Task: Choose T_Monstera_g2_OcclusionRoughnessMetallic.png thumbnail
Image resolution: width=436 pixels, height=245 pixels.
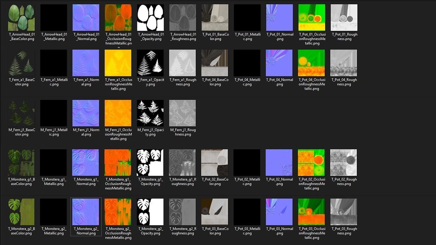Action: point(118,212)
